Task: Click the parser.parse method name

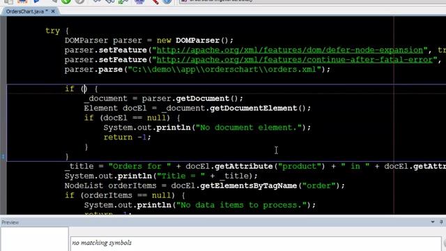Action: tap(110, 70)
